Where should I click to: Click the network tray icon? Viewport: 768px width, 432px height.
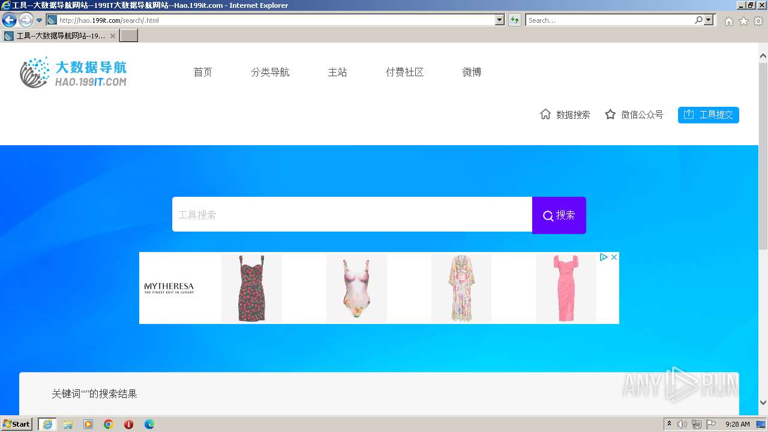697,424
